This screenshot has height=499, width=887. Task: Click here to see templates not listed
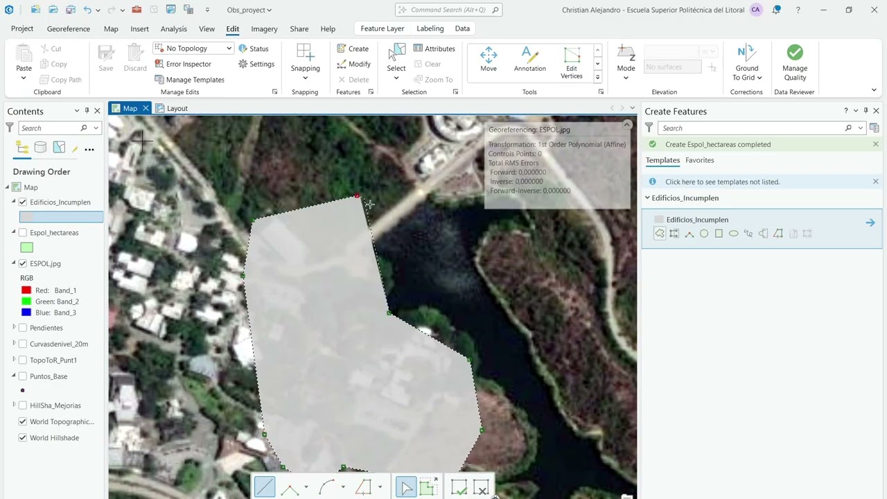click(x=723, y=182)
